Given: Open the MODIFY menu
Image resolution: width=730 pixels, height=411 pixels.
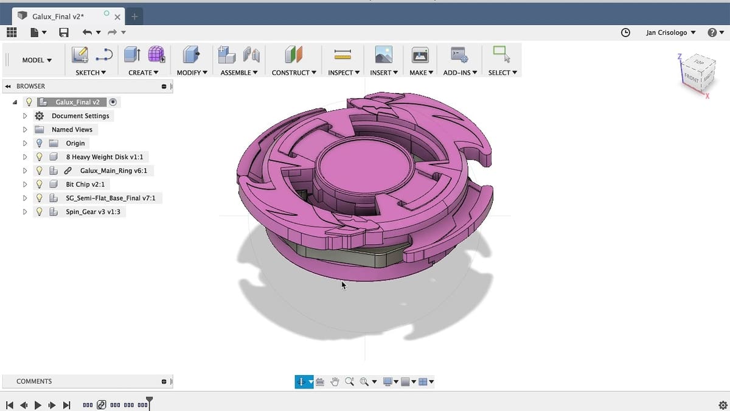Looking at the screenshot, I should click(192, 72).
